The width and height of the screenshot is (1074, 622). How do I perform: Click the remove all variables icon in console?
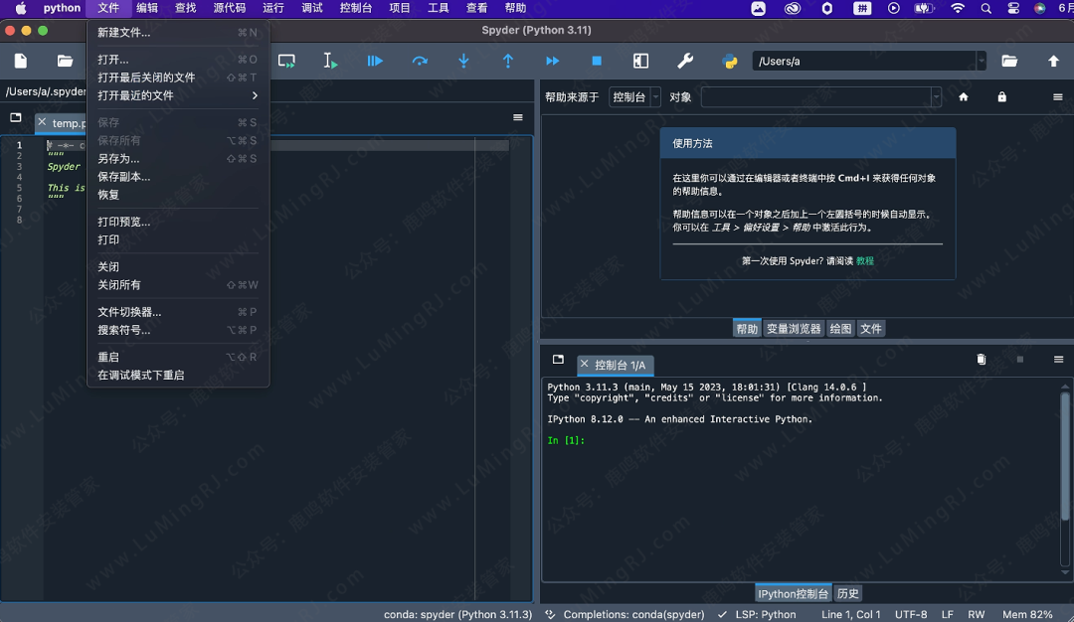pyautogui.click(x=981, y=360)
